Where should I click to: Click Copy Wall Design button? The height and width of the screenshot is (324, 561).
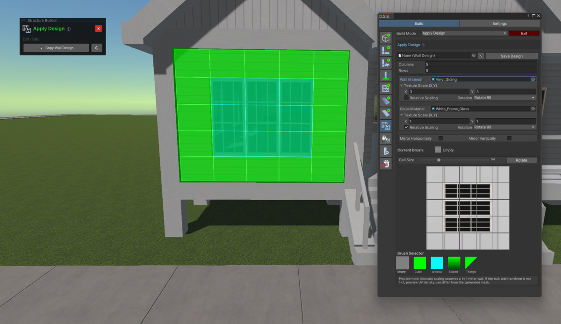pyautogui.click(x=56, y=48)
